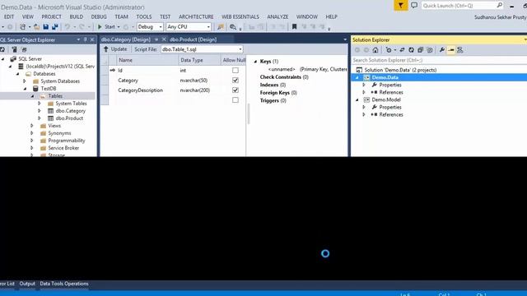527x296 pixels.
Task: Click Pending Changes Filter clock icon
Action: pyautogui.click(x=389, y=50)
